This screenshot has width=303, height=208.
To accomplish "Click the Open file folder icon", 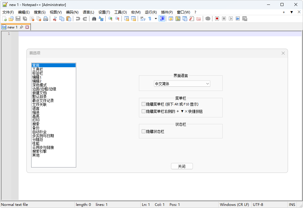I will (x=11, y=19).
